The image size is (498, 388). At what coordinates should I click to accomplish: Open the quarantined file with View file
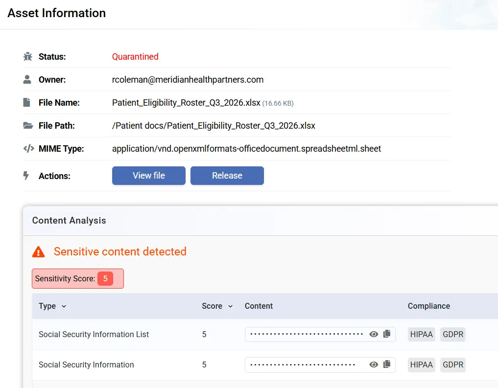click(149, 176)
